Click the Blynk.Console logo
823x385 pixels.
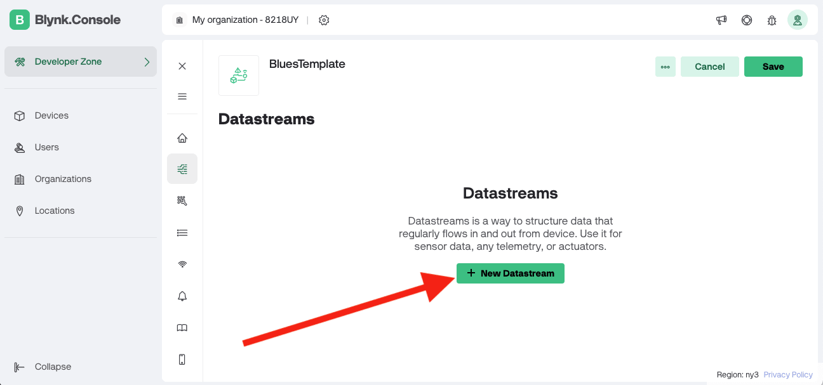pyautogui.click(x=65, y=20)
